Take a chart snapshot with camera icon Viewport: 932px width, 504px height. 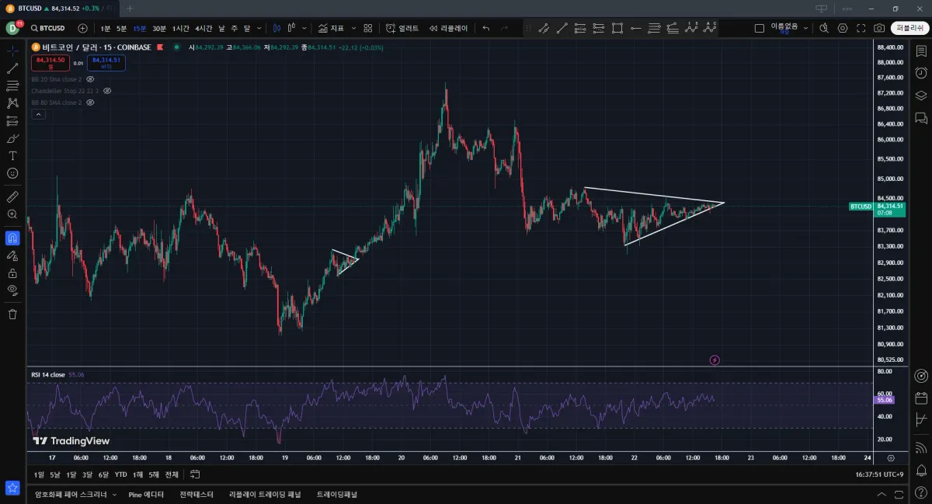tap(878, 28)
